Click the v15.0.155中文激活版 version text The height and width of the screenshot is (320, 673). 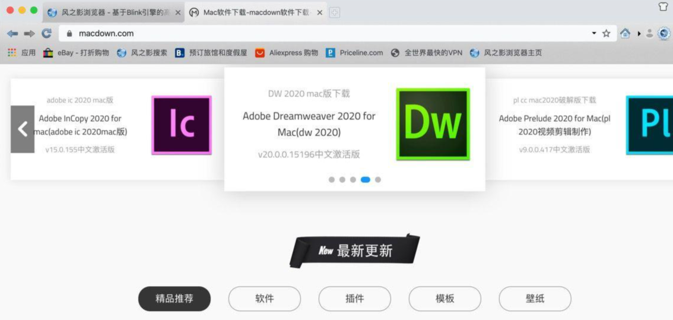[80, 150]
